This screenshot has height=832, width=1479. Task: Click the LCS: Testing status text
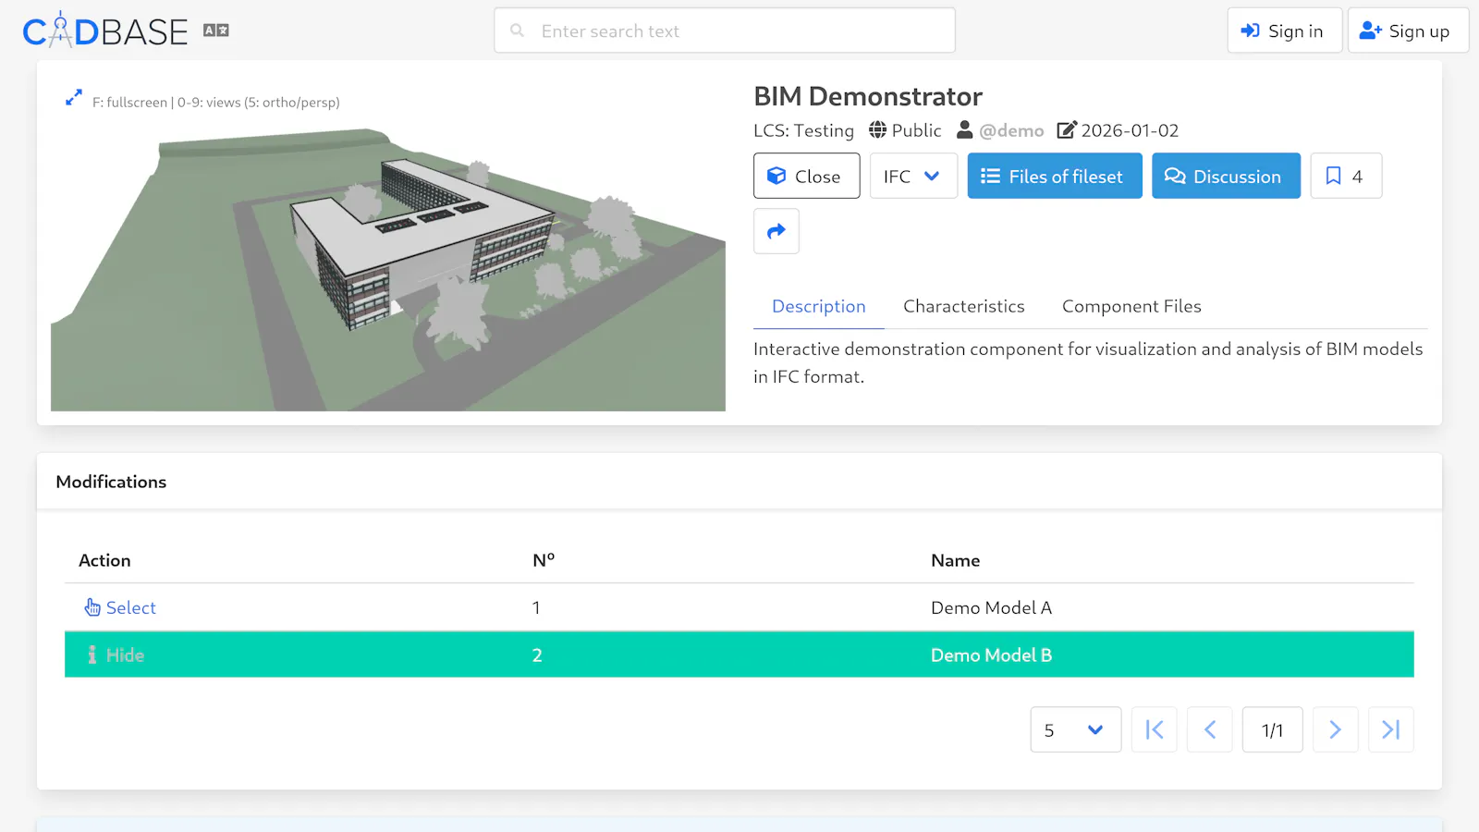[803, 130]
